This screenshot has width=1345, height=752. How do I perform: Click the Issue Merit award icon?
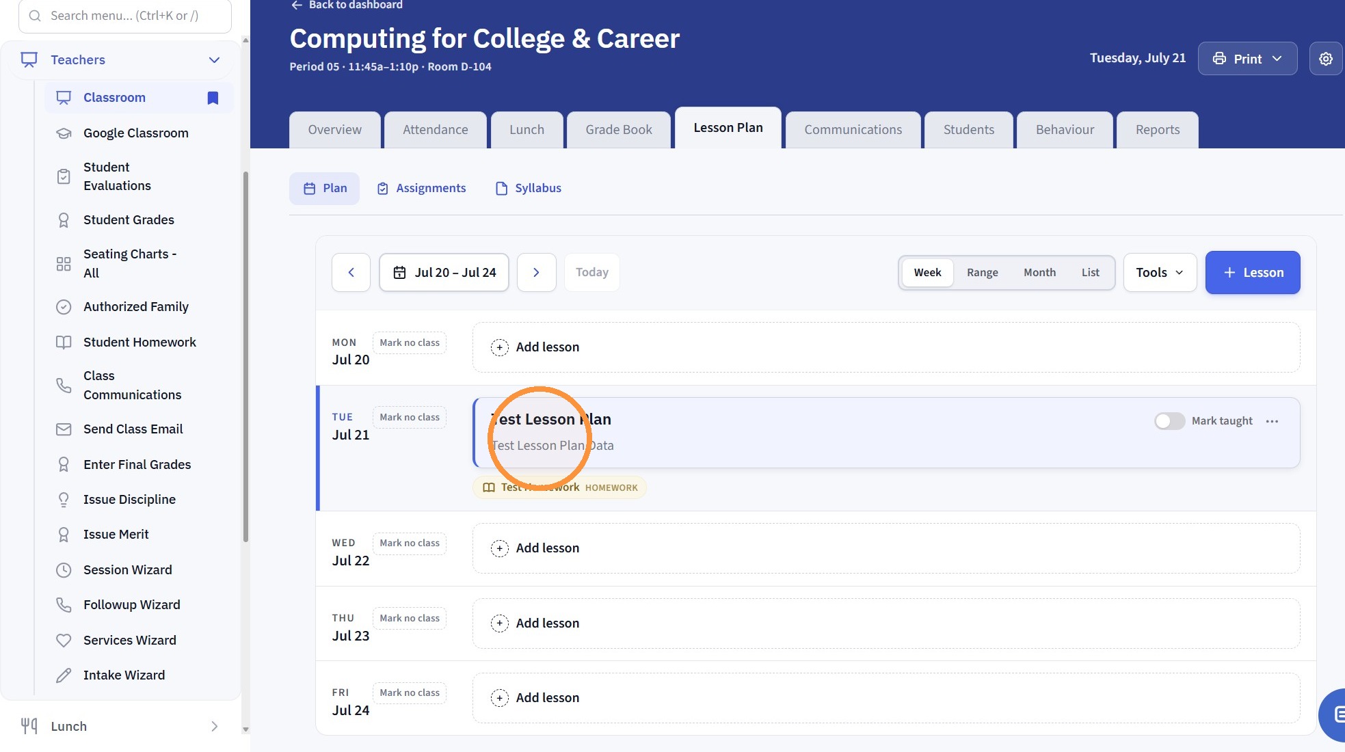click(x=64, y=535)
